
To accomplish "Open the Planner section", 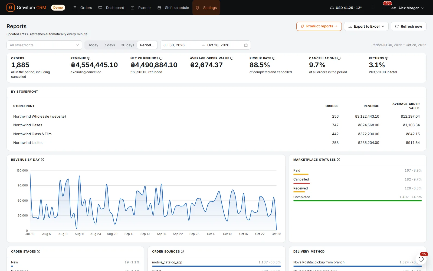I will (x=141, y=8).
